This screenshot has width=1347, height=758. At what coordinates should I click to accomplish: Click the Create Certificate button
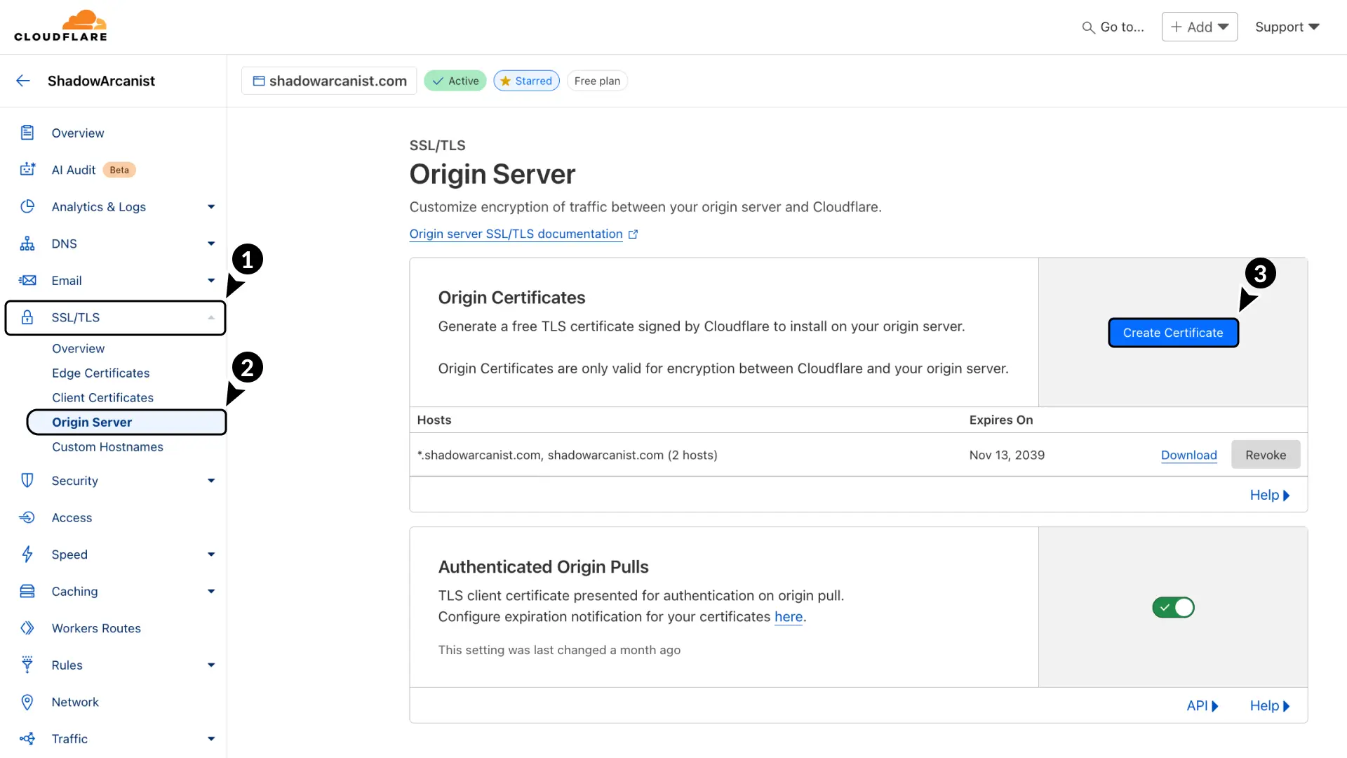(1172, 333)
